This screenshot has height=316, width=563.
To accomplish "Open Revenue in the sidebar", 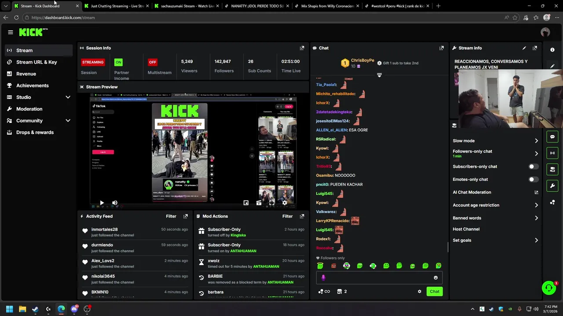I will click(39, 74).
